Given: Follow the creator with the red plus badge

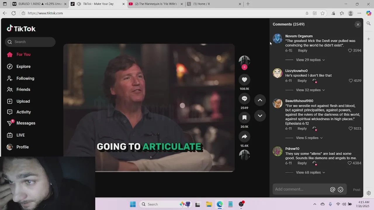Looking at the screenshot, I should tap(245, 67).
